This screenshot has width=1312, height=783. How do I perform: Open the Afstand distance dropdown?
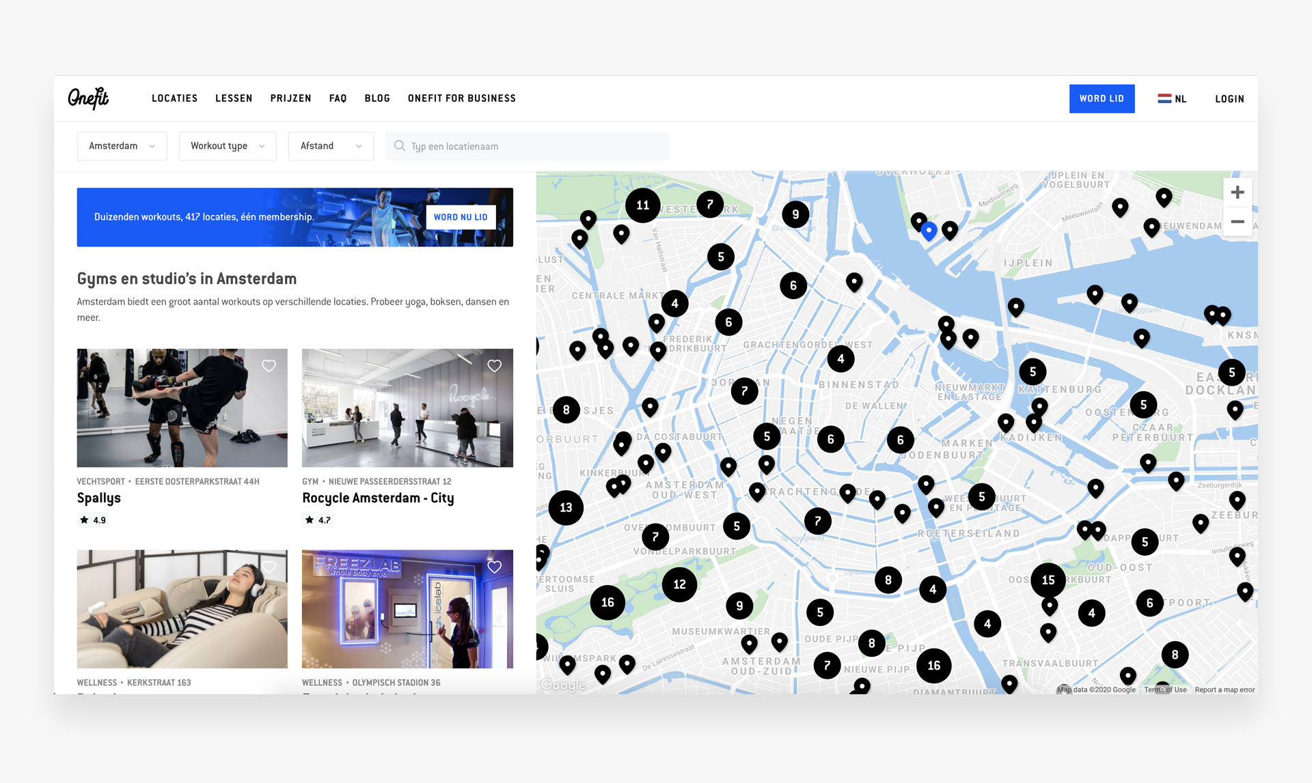331,146
